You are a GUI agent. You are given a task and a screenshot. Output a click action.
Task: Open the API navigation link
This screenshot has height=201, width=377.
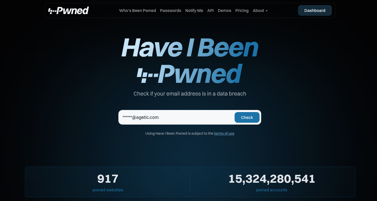click(210, 10)
